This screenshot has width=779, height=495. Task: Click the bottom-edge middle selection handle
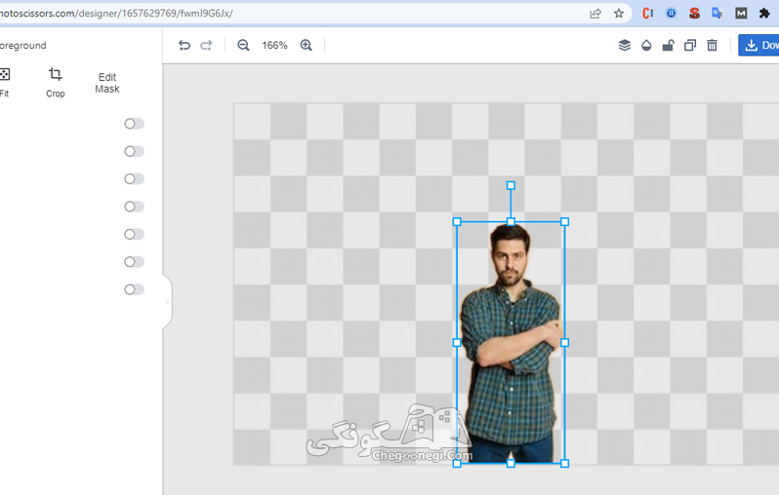click(x=511, y=463)
